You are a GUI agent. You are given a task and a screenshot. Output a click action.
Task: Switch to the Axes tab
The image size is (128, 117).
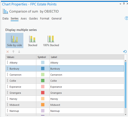24,19
